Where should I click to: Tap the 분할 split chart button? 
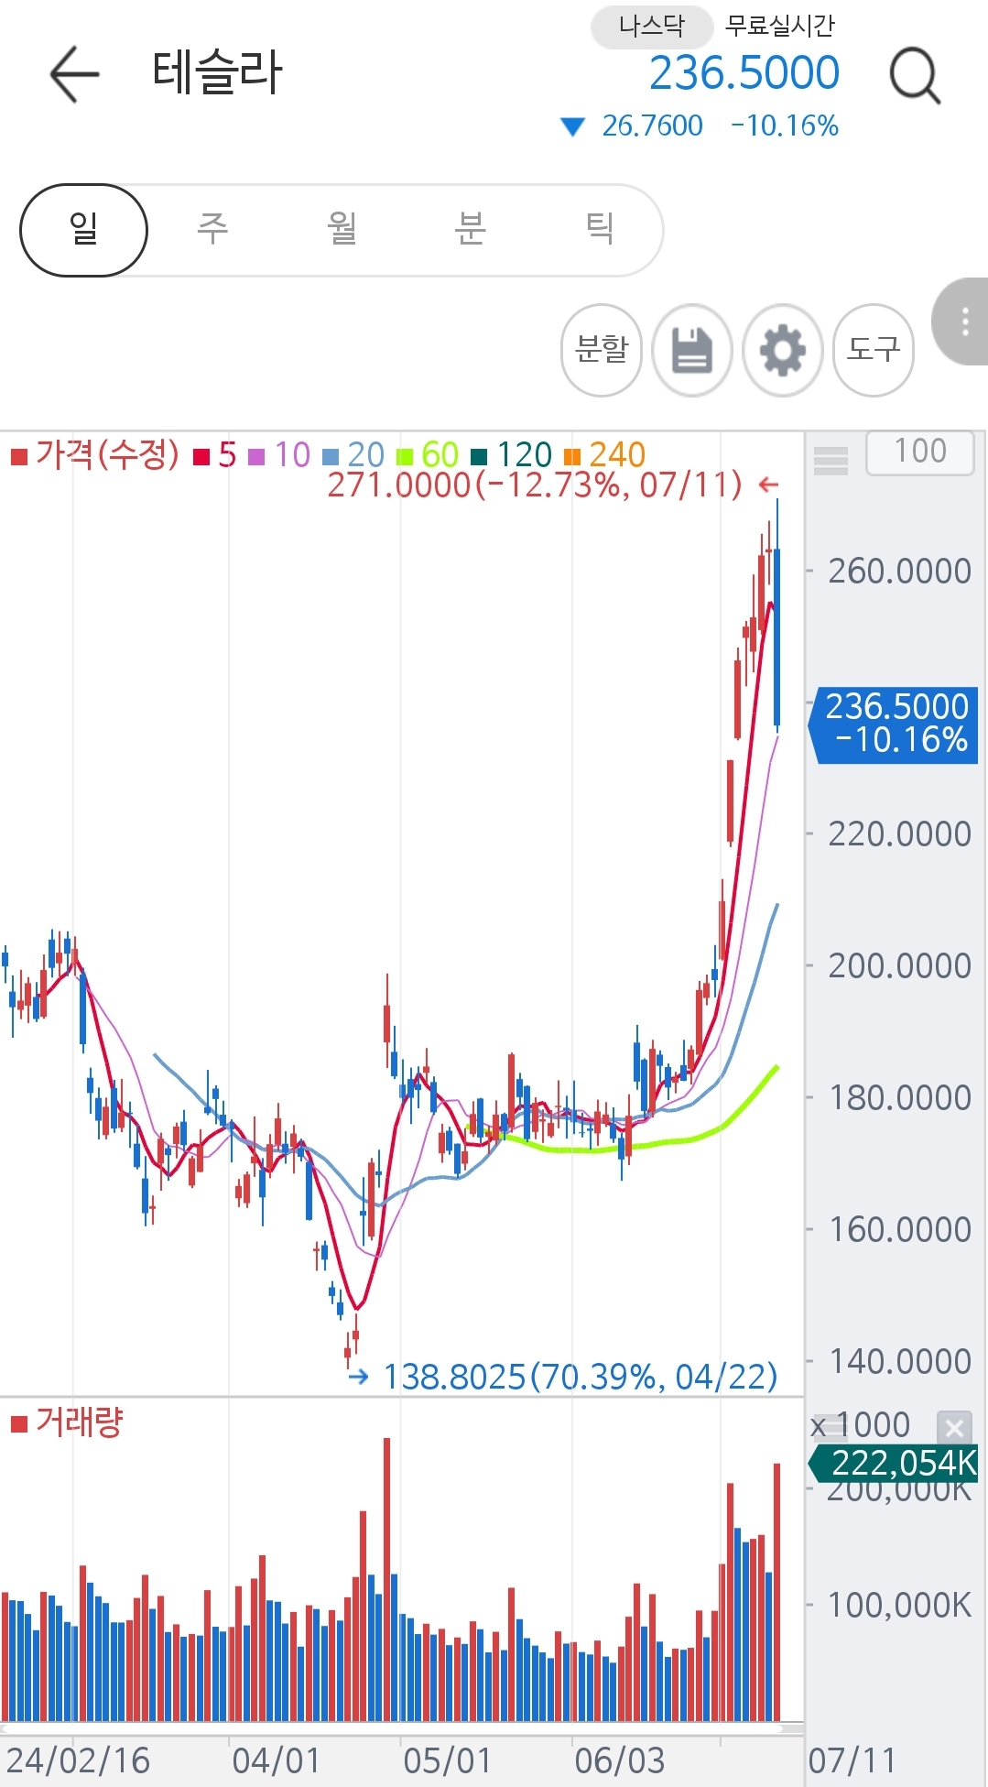[x=602, y=350]
